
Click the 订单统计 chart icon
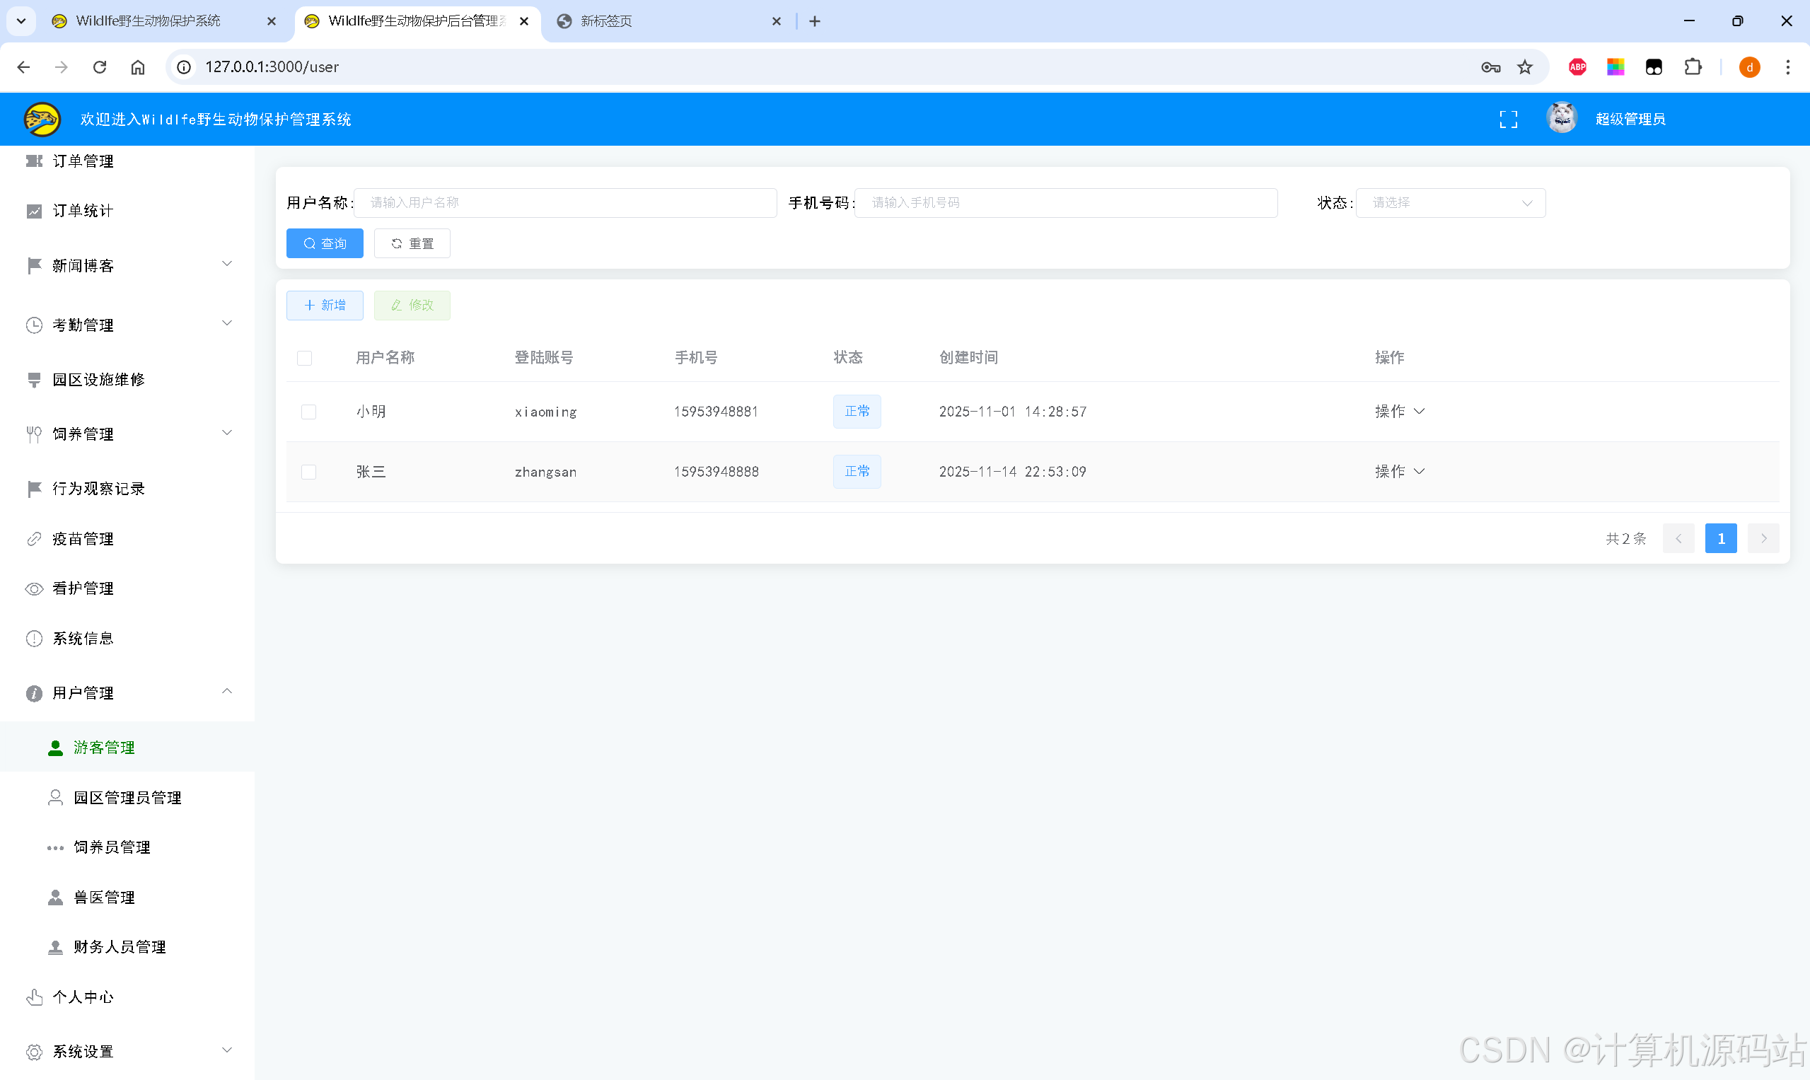34,211
